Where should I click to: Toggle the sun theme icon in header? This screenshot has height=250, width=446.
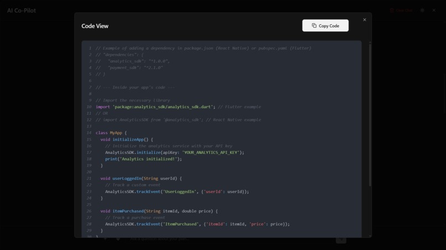422,10
